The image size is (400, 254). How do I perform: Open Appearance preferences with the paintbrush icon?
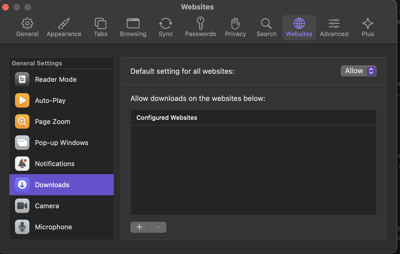(x=64, y=27)
